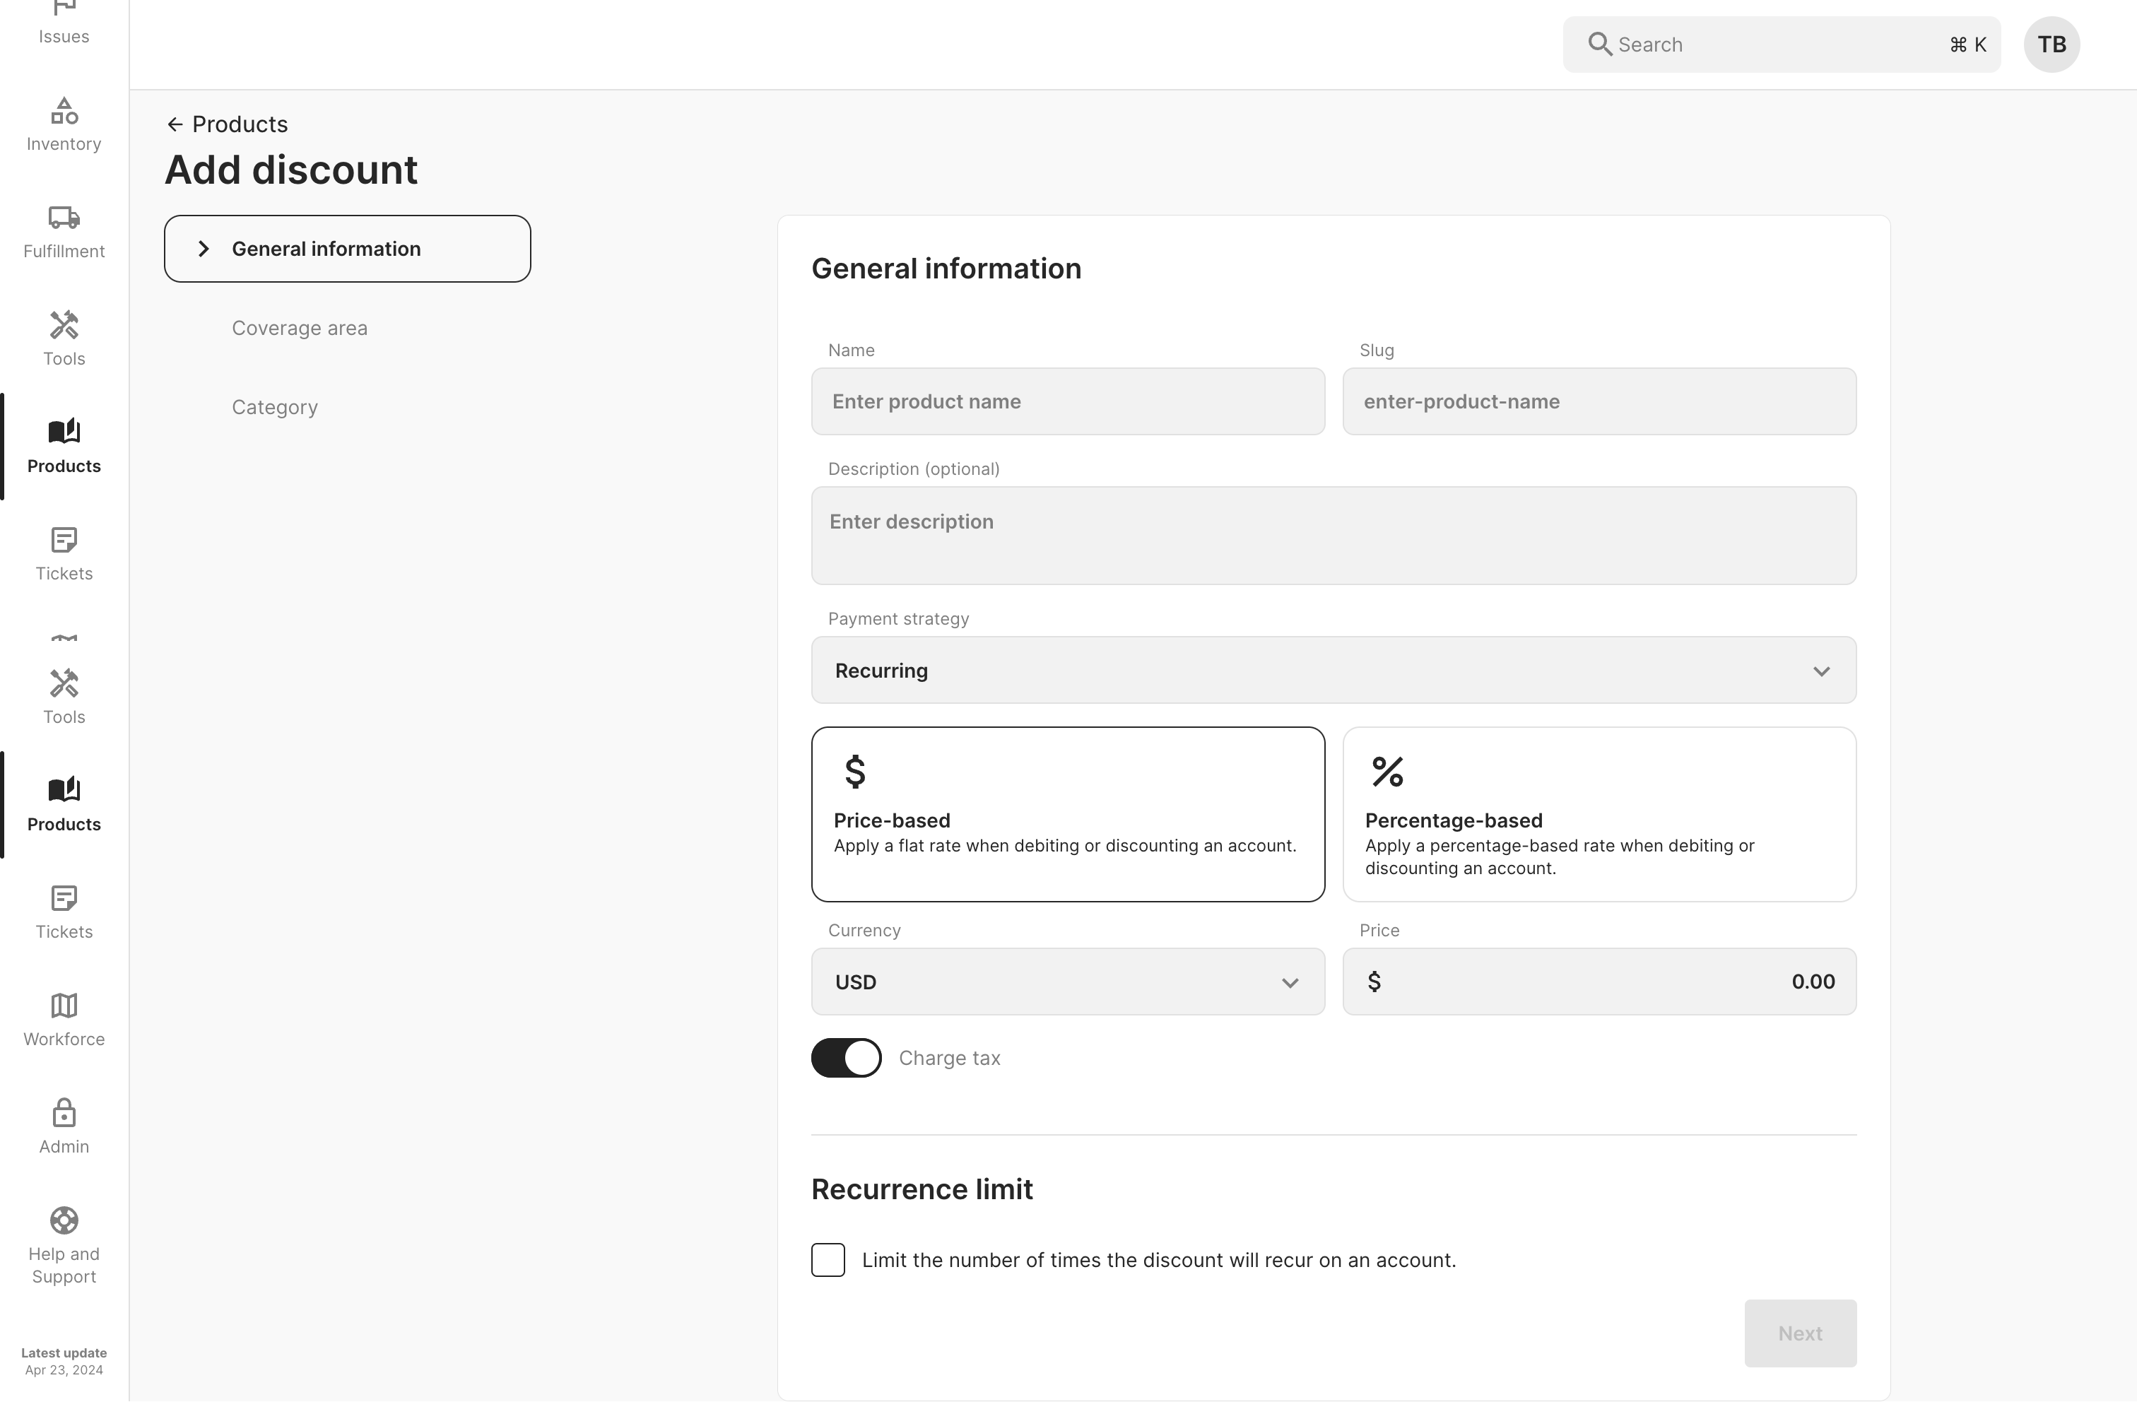Go back to Products link
This screenshot has height=1402, width=2137.
pyautogui.click(x=227, y=124)
